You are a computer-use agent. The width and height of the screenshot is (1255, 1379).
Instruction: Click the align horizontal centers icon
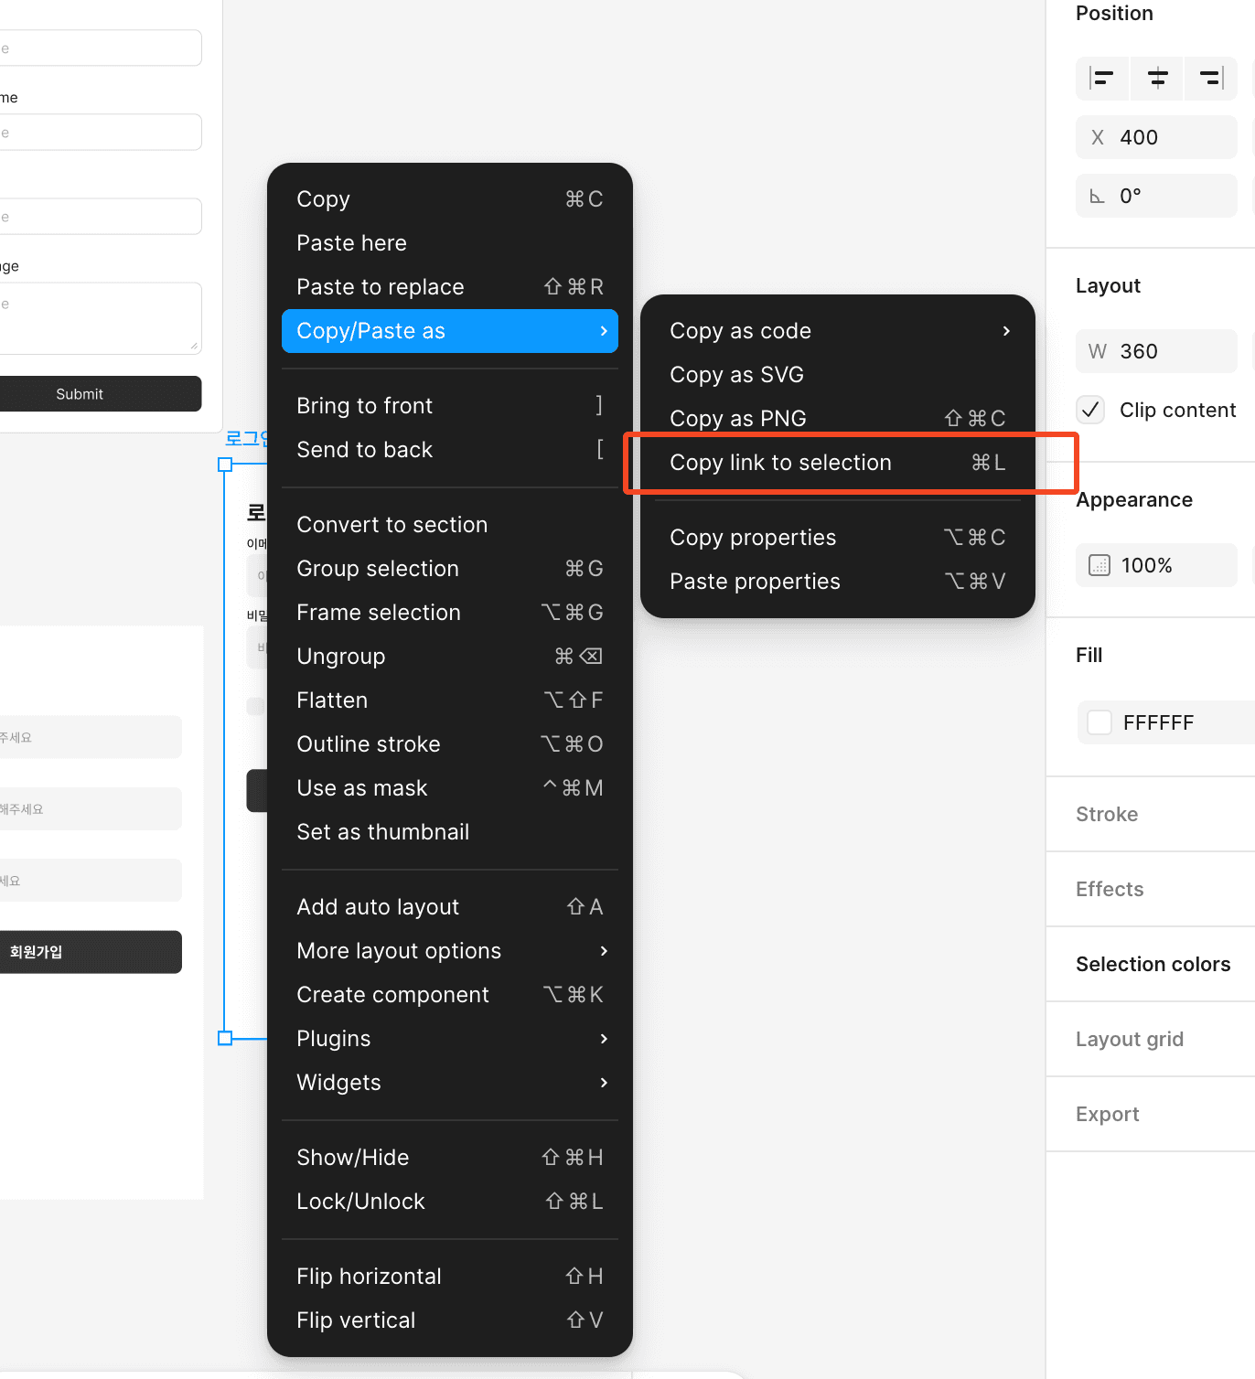point(1157,79)
